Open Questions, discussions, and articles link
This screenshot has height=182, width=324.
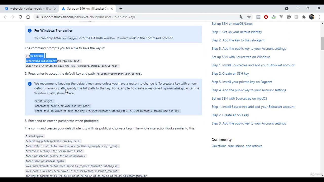237,146
